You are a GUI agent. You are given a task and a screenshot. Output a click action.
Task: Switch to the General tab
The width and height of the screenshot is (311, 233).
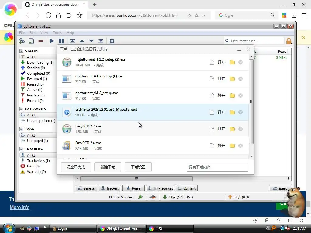pyautogui.click(x=86, y=188)
